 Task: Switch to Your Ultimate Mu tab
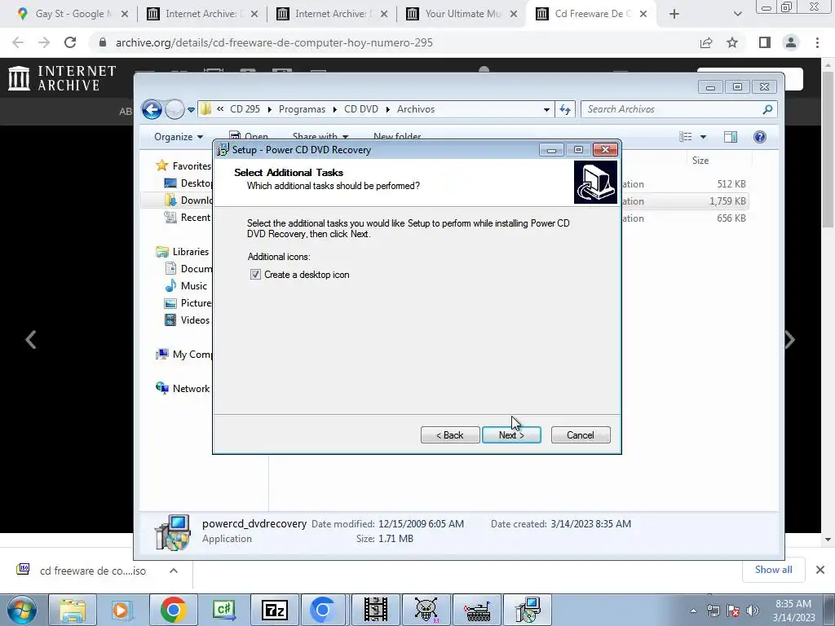462,14
